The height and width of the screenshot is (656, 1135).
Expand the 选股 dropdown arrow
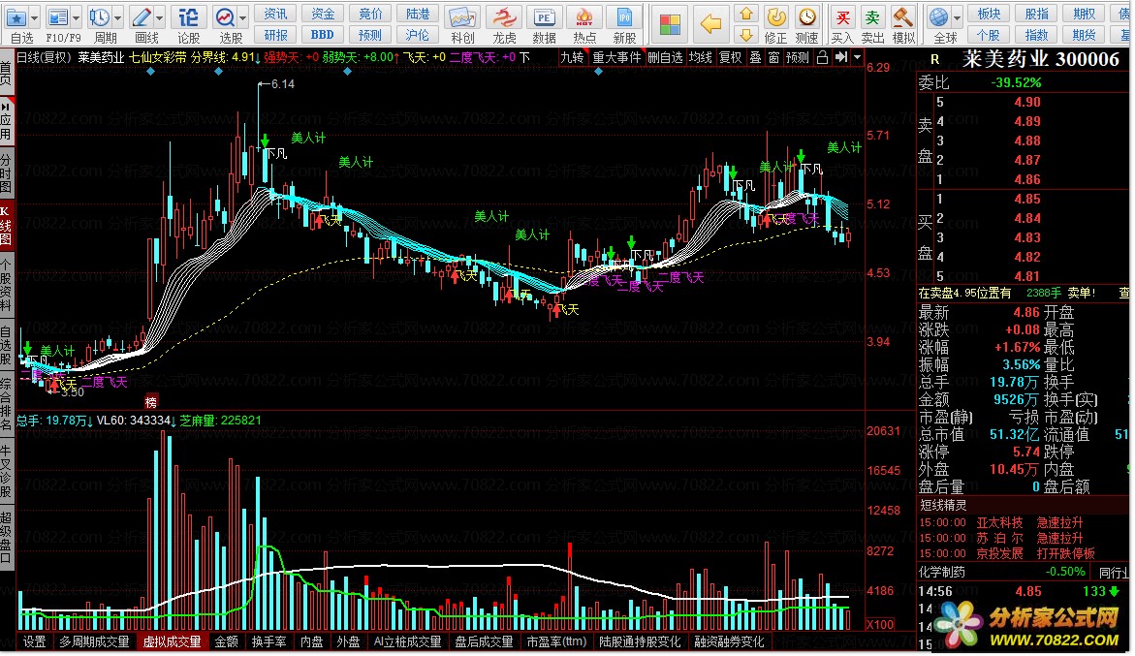tap(242, 18)
